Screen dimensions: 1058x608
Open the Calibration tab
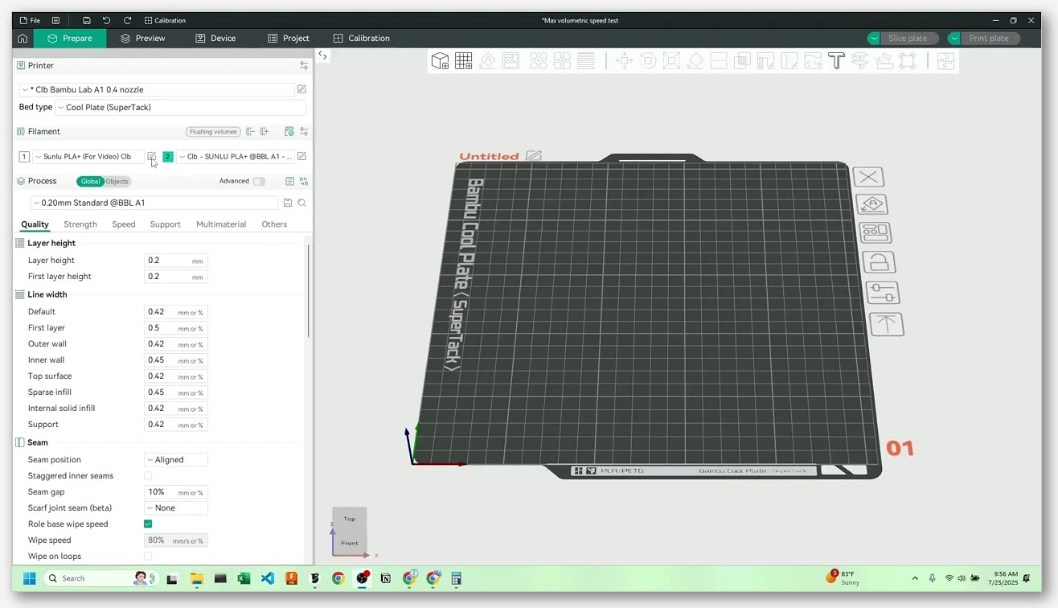tap(361, 39)
